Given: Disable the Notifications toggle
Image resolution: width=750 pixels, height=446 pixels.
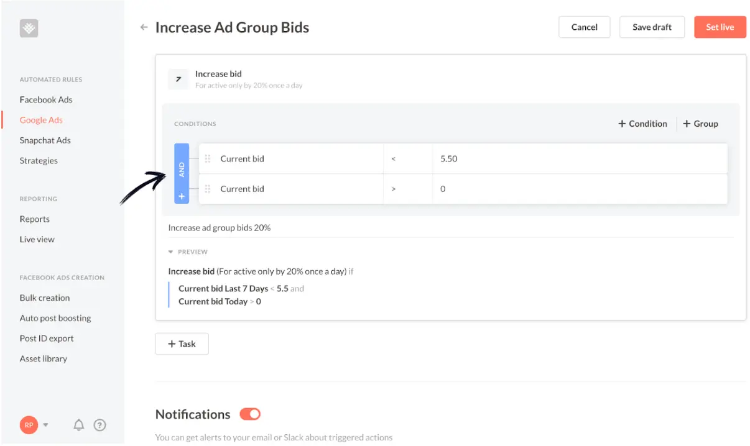Looking at the screenshot, I should 249,414.
